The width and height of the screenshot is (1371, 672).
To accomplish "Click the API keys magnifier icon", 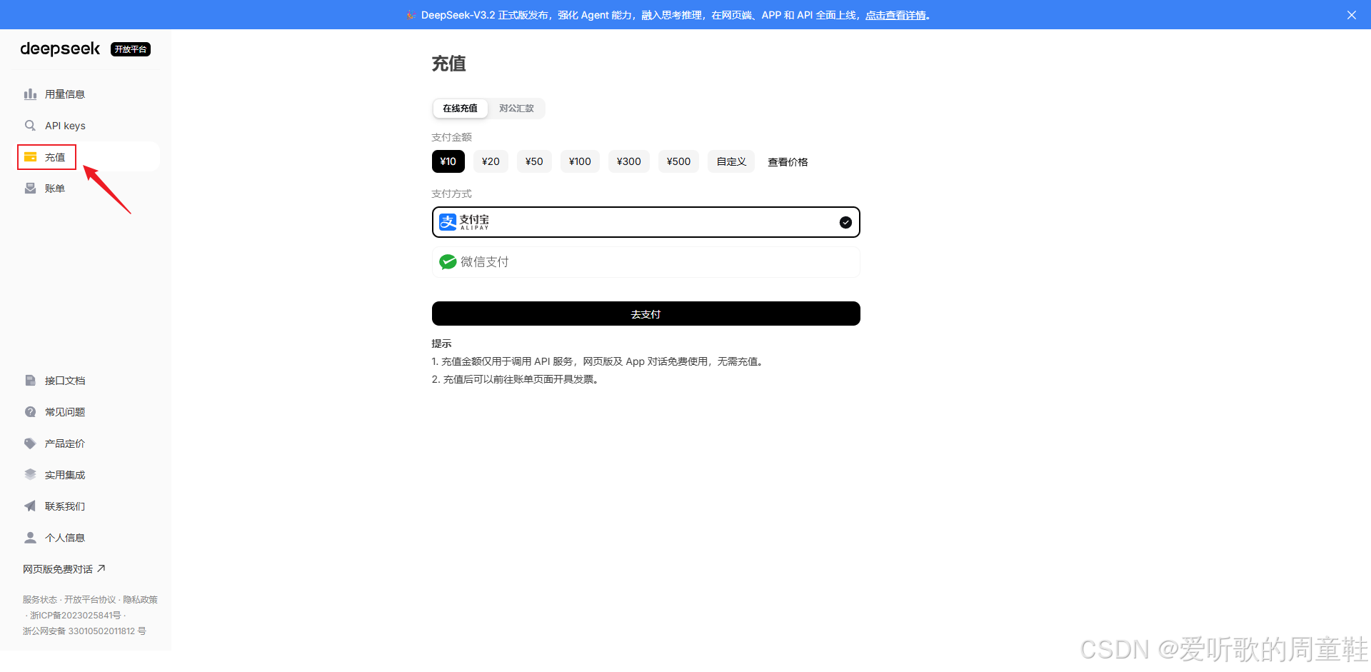I will [x=30, y=126].
